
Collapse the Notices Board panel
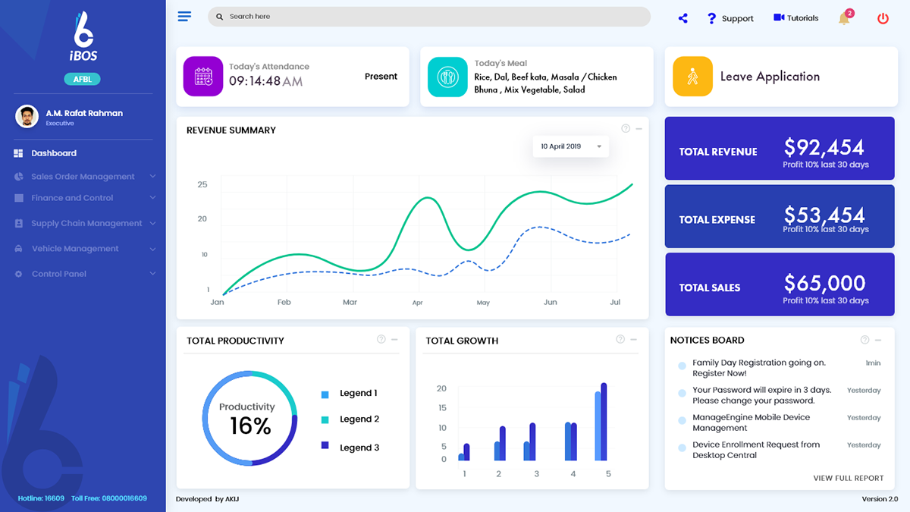[878, 340]
